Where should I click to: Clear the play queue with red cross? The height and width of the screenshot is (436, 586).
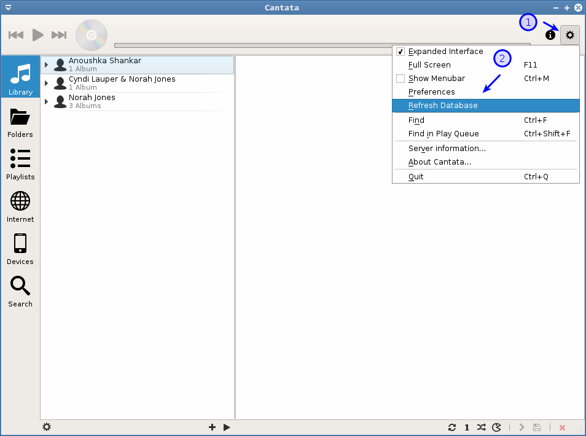(561, 427)
